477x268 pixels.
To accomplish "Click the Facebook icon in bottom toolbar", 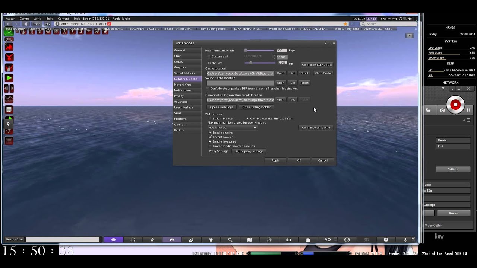I will [x=386, y=240].
